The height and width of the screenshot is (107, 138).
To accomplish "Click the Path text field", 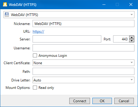I will tap(84, 71).
